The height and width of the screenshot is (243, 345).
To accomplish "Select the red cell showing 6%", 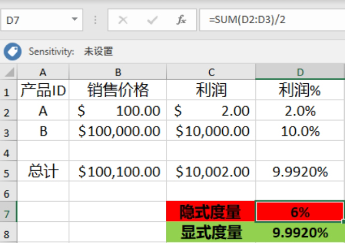I will [300, 211].
